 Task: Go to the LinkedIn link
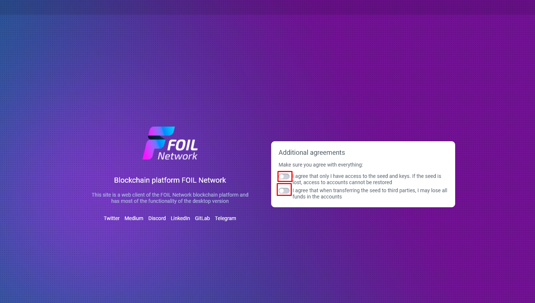(180, 218)
